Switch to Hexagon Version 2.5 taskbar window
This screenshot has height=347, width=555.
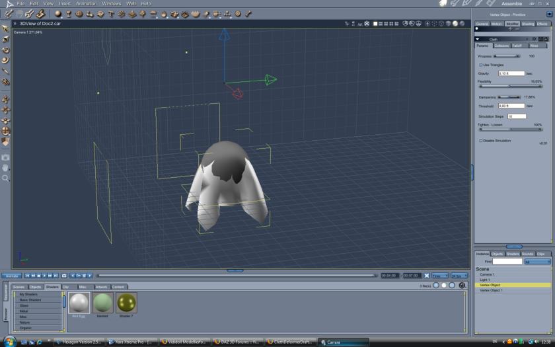pos(79,342)
